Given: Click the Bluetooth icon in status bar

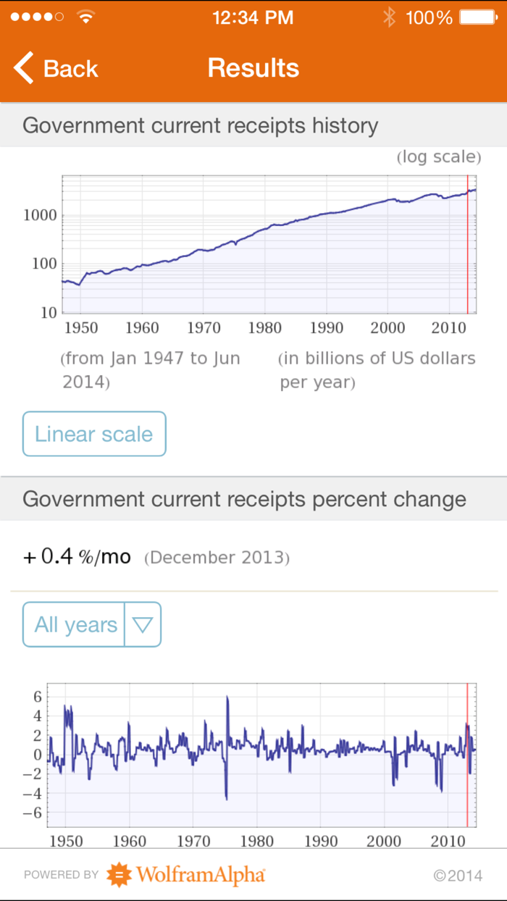Looking at the screenshot, I should (390, 17).
